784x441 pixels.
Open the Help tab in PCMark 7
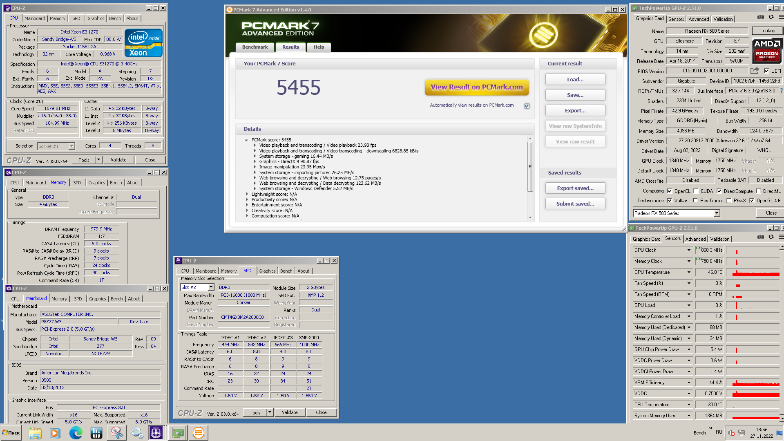click(x=319, y=47)
